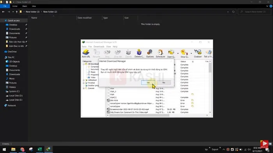Open Excel from the taskbar

click(x=40, y=150)
